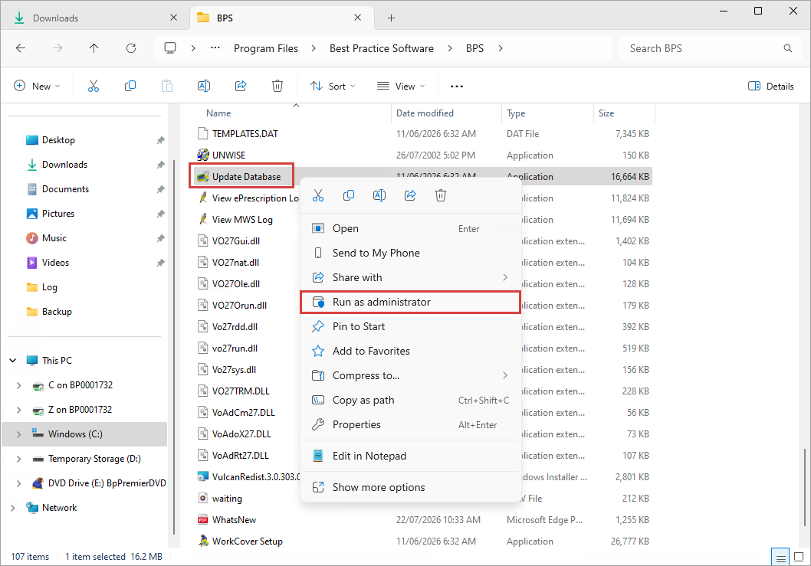Open the View dropdown
The width and height of the screenshot is (811, 566).
tap(401, 86)
